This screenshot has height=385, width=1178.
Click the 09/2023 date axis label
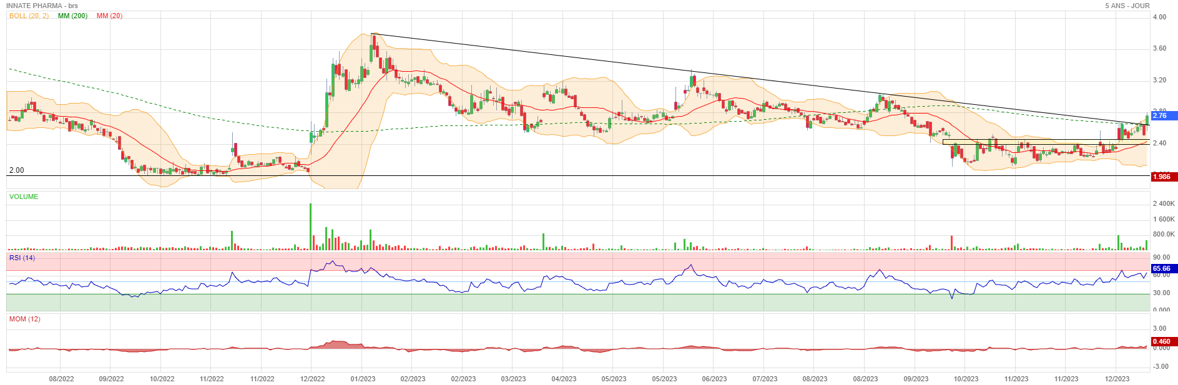pyautogui.click(x=916, y=379)
